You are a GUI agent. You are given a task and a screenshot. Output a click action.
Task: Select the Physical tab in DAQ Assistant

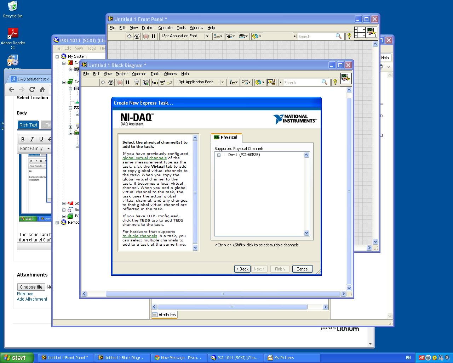point(226,138)
